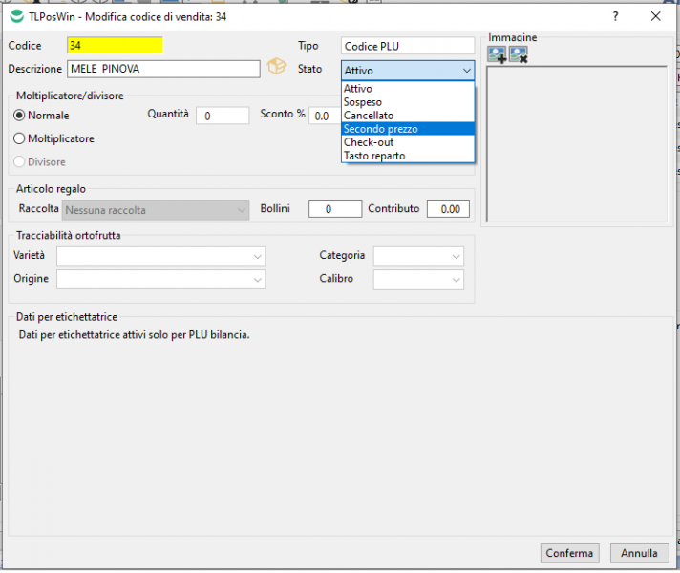Select the Moltiplicatore radio button
Screen dimensions: 680x573
pos(20,138)
